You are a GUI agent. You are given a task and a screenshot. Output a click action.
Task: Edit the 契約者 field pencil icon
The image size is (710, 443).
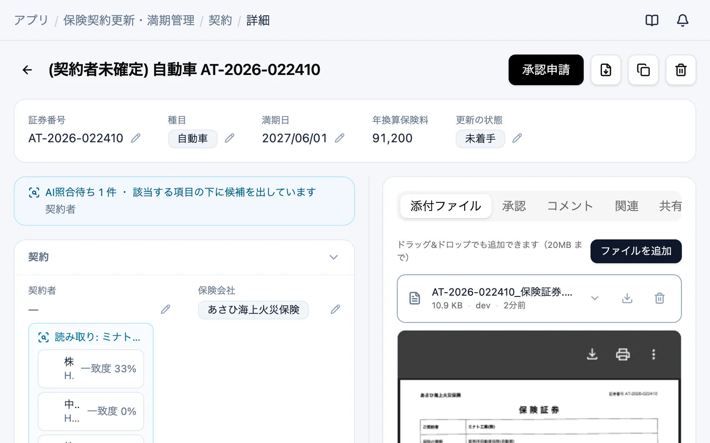coord(166,309)
